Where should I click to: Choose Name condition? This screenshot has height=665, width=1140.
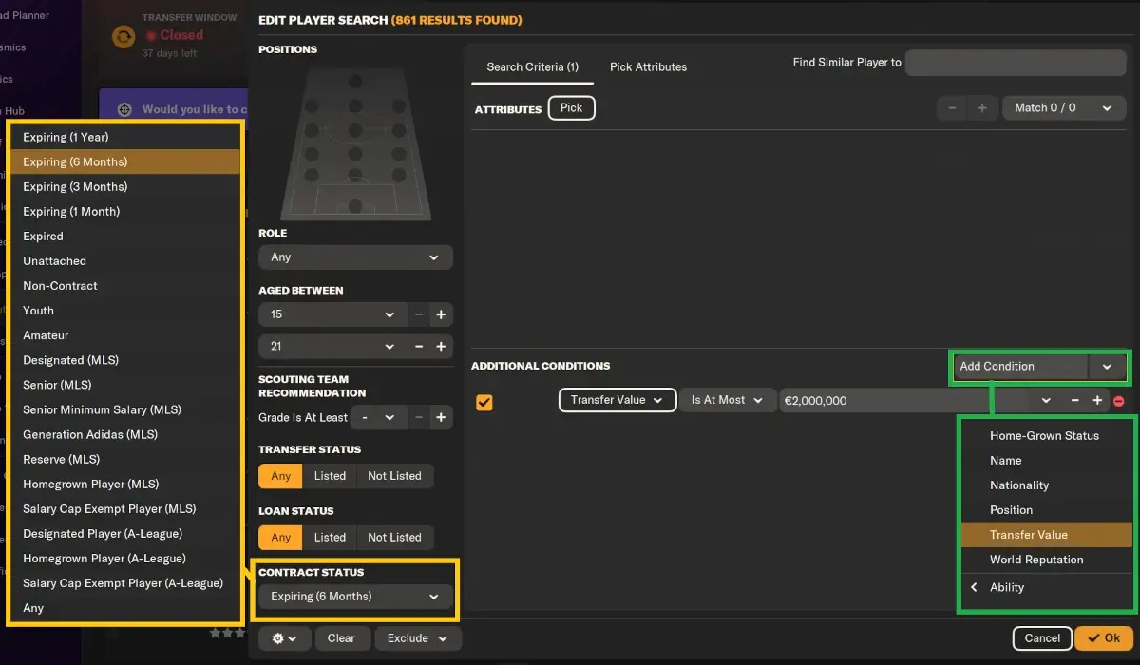pyautogui.click(x=1046, y=461)
